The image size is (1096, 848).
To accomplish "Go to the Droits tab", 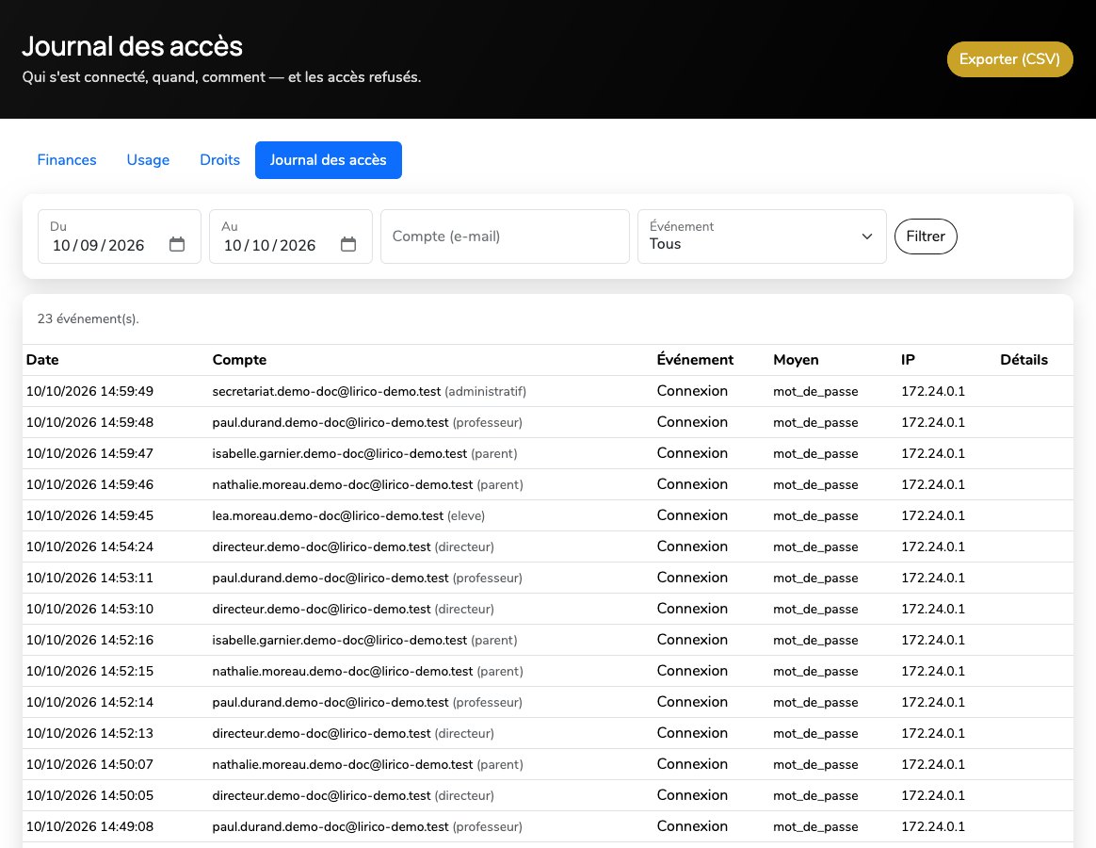I will 219,159.
